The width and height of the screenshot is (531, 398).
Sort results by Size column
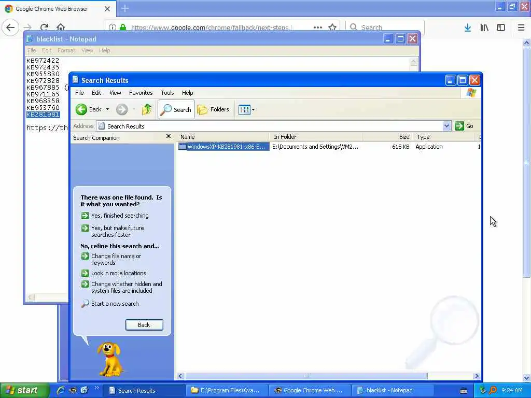tap(387, 137)
